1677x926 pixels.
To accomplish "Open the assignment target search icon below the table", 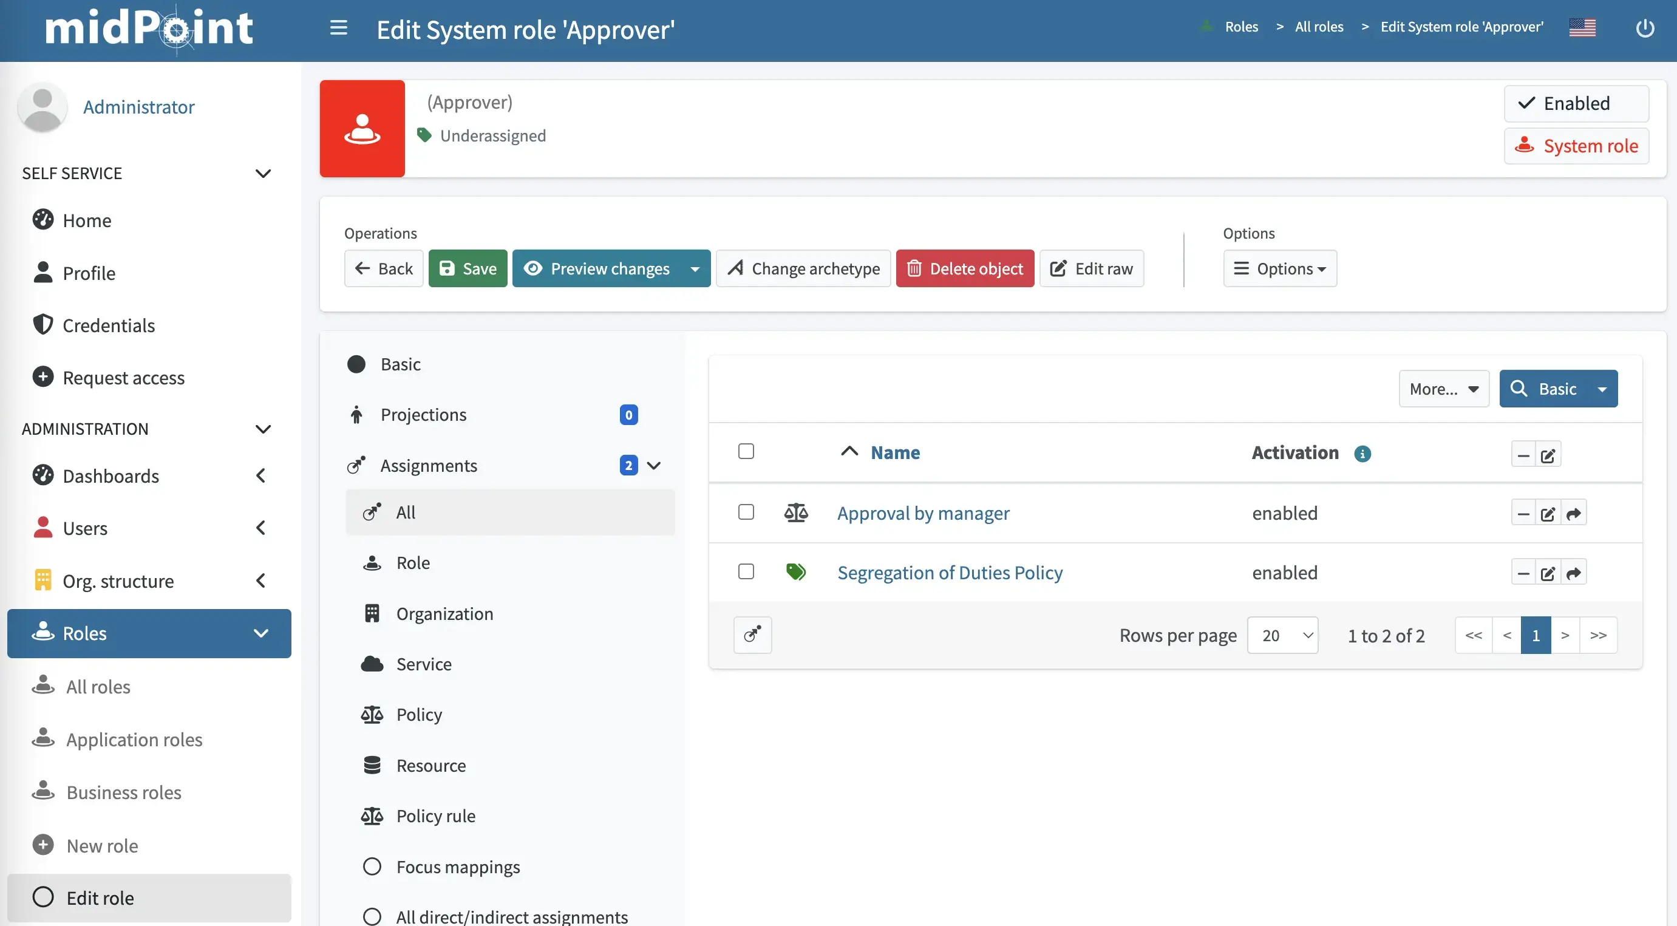I will click(x=752, y=635).
